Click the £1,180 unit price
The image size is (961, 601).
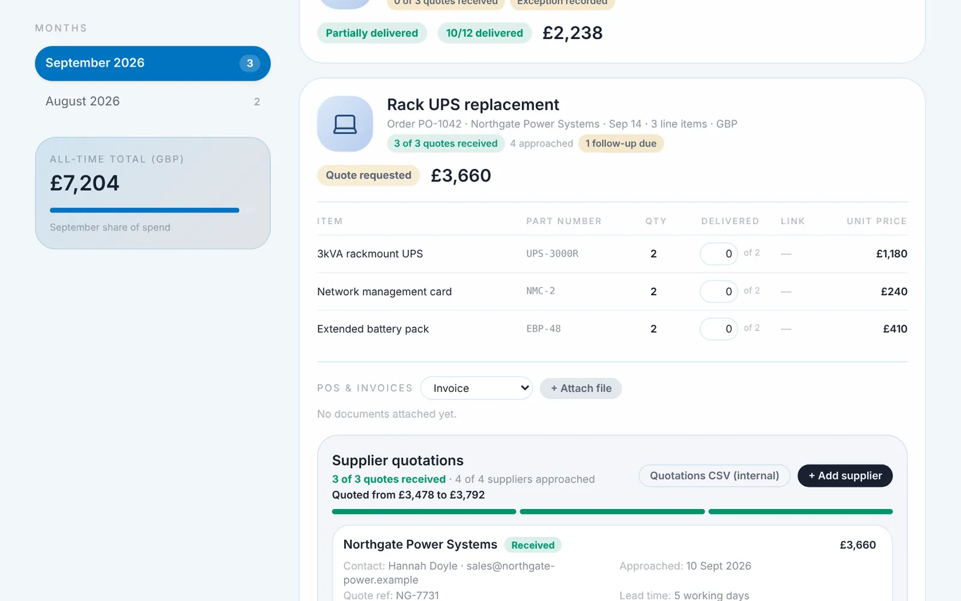tap(891, 254)
